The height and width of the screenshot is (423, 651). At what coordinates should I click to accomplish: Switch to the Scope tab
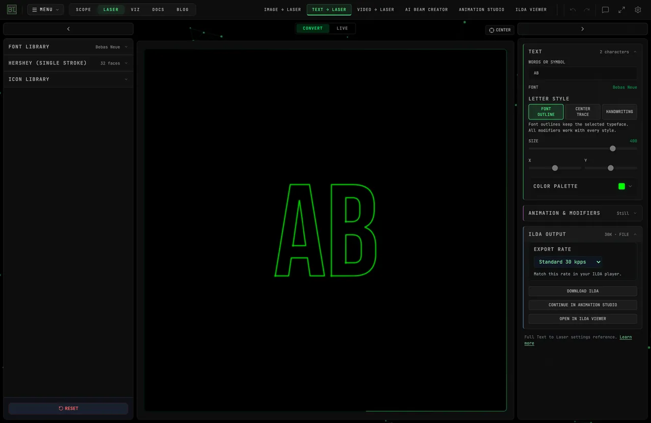[83, 10]
